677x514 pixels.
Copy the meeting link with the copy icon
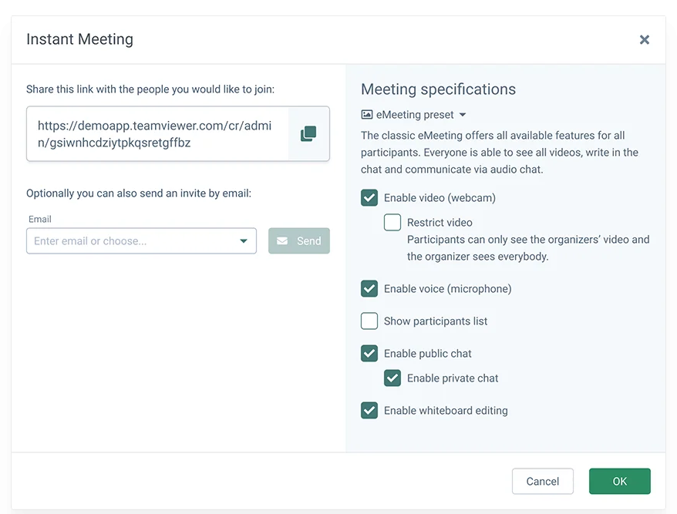(308, 134)
